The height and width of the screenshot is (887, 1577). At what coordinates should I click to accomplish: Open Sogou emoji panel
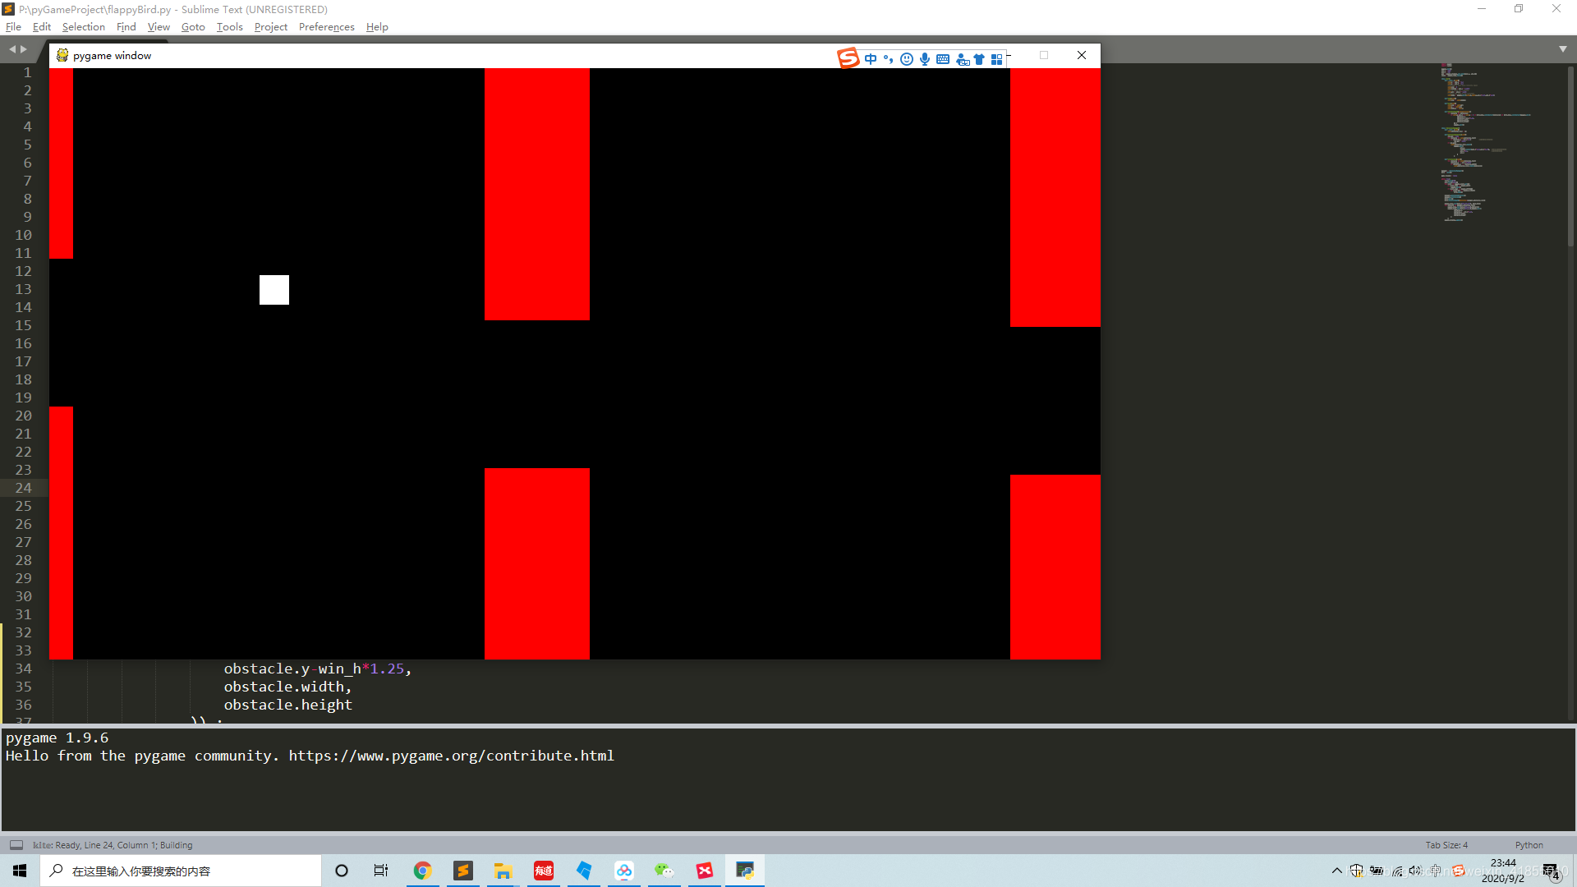[x=907, y=59]
